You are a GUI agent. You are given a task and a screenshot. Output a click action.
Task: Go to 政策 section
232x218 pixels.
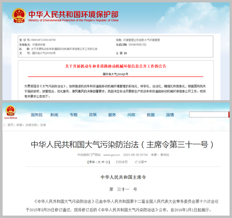click(x=93, y=115)
